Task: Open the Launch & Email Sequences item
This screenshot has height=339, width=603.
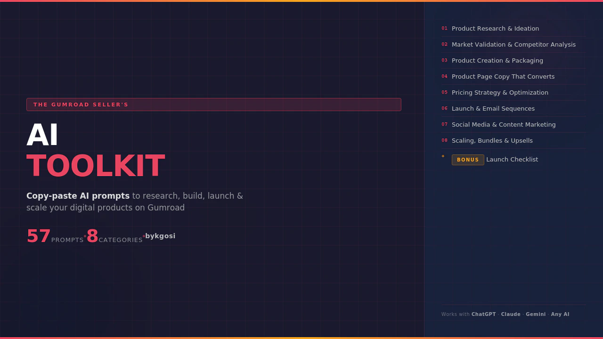Action: coord(493,108)
